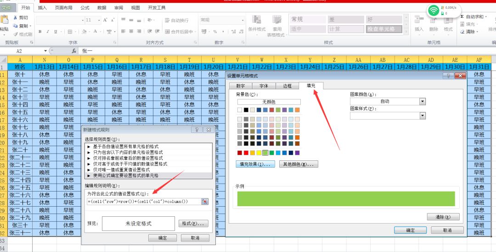The height and width of the screenshot is (252, 496).
Task: Toggle Italic formatting in the ribbon
Action: point(48,32)
